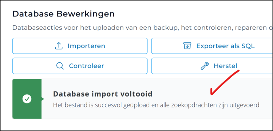Click the upload arrow icon on Importeren
Viewport: 273px width, 131px height.
[x=59, y=46]
